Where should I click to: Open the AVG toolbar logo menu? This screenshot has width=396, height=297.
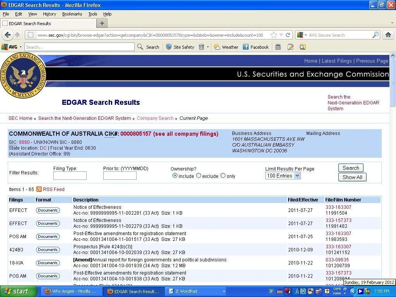pyautogui.click(x=11, y=47)
